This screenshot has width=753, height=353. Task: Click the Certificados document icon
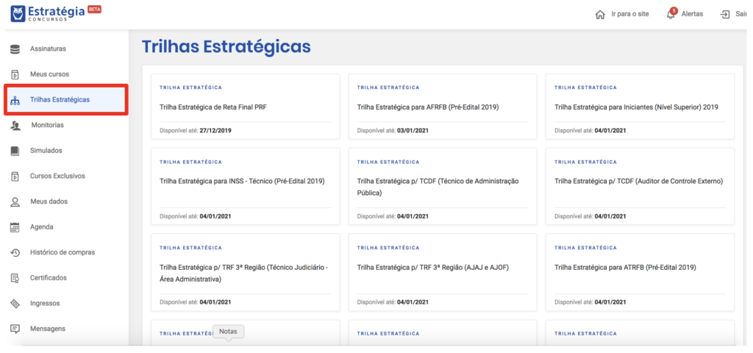point(15,278)
